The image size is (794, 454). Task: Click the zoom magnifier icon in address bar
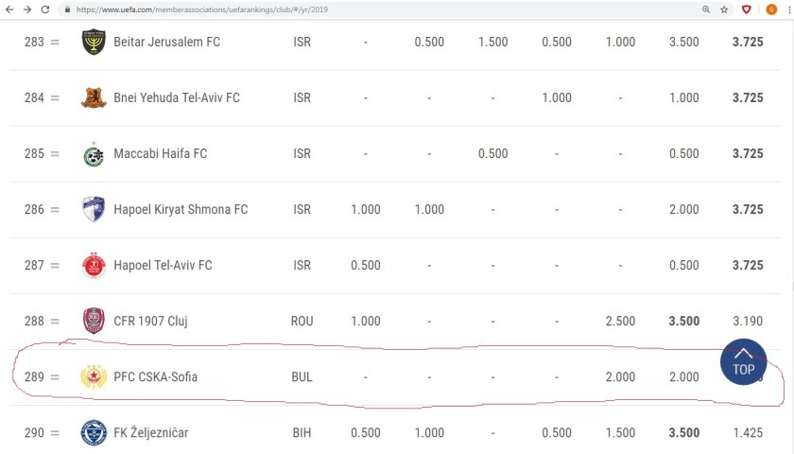706,9
